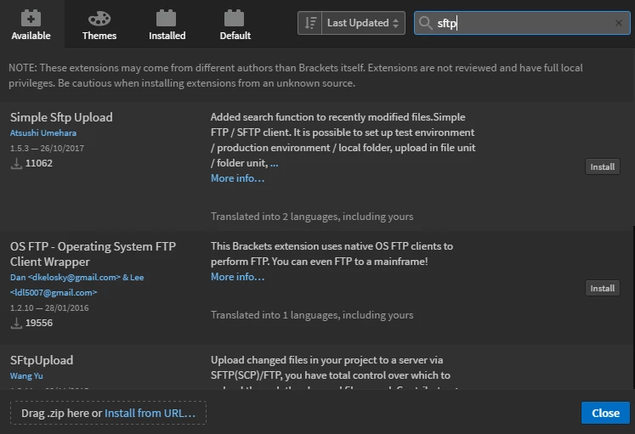Open author link Wang Yu
635x434 pixels.
[x=26, y=375]
